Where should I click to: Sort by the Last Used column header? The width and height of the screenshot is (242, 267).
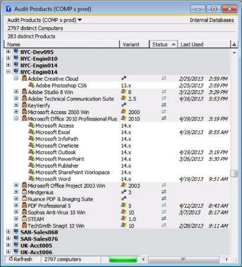[204, 44]
